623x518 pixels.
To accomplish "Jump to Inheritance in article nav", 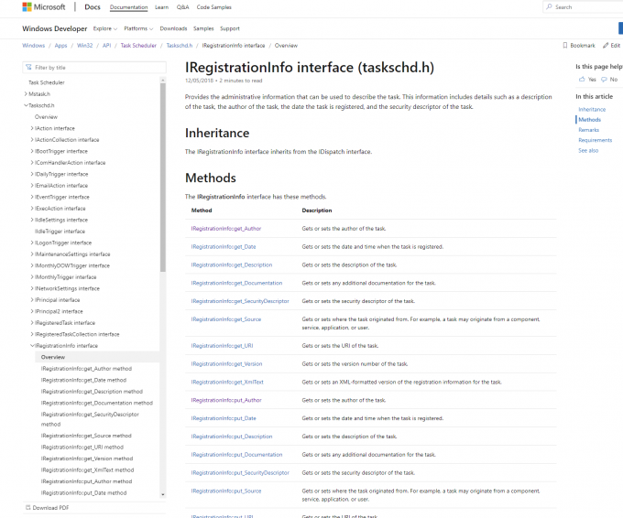I will point(592,110).
